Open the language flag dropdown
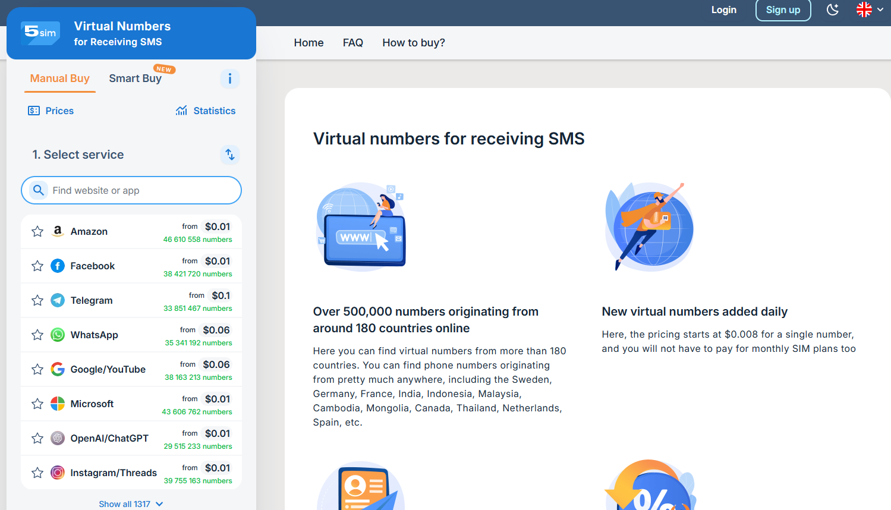The height and width of the screenshot is (510, 891). [870, 10]
